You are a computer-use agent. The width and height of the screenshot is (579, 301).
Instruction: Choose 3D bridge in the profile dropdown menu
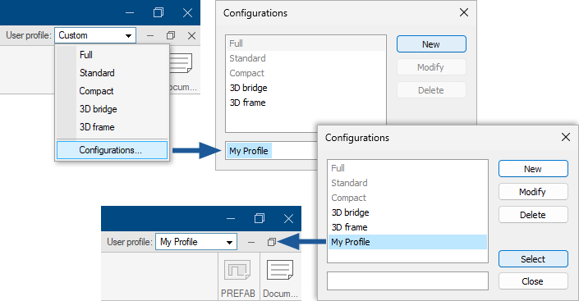pyautogui.click(x=113, y=109)
